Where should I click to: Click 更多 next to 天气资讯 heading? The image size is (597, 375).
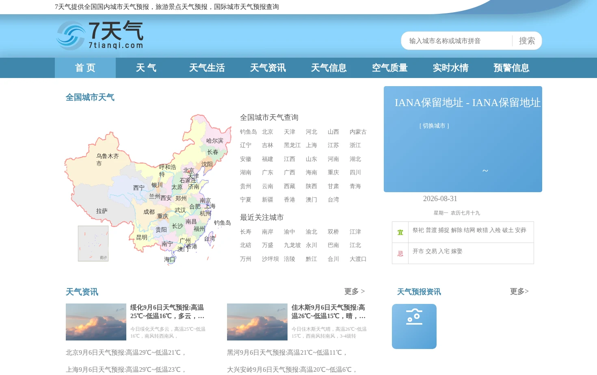pyautogui.click(x=355, y=291)
